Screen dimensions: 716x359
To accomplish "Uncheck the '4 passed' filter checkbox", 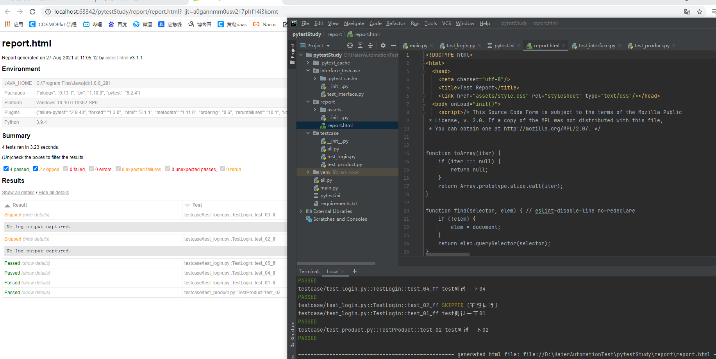I will tap(6, 169).
